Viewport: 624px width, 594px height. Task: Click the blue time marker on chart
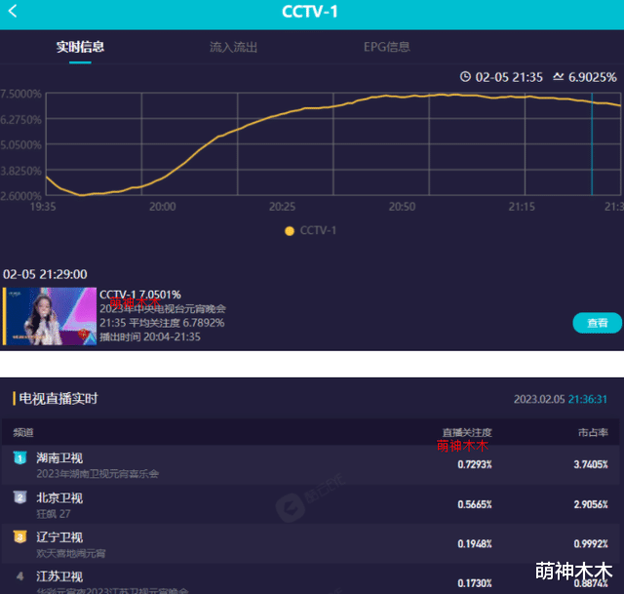click(x=592, y=143)
